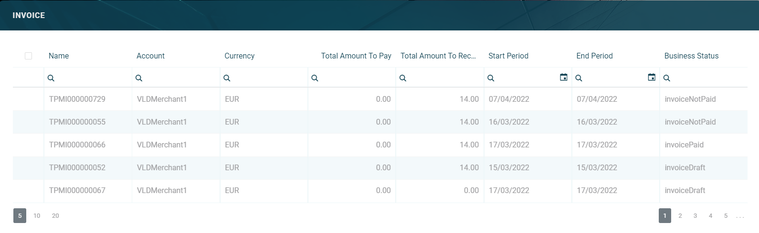Image resolution: width=759 pixels, height=233 pixels.
Task: Jump to page 5 of invoices
Action: tap(726, 216)
